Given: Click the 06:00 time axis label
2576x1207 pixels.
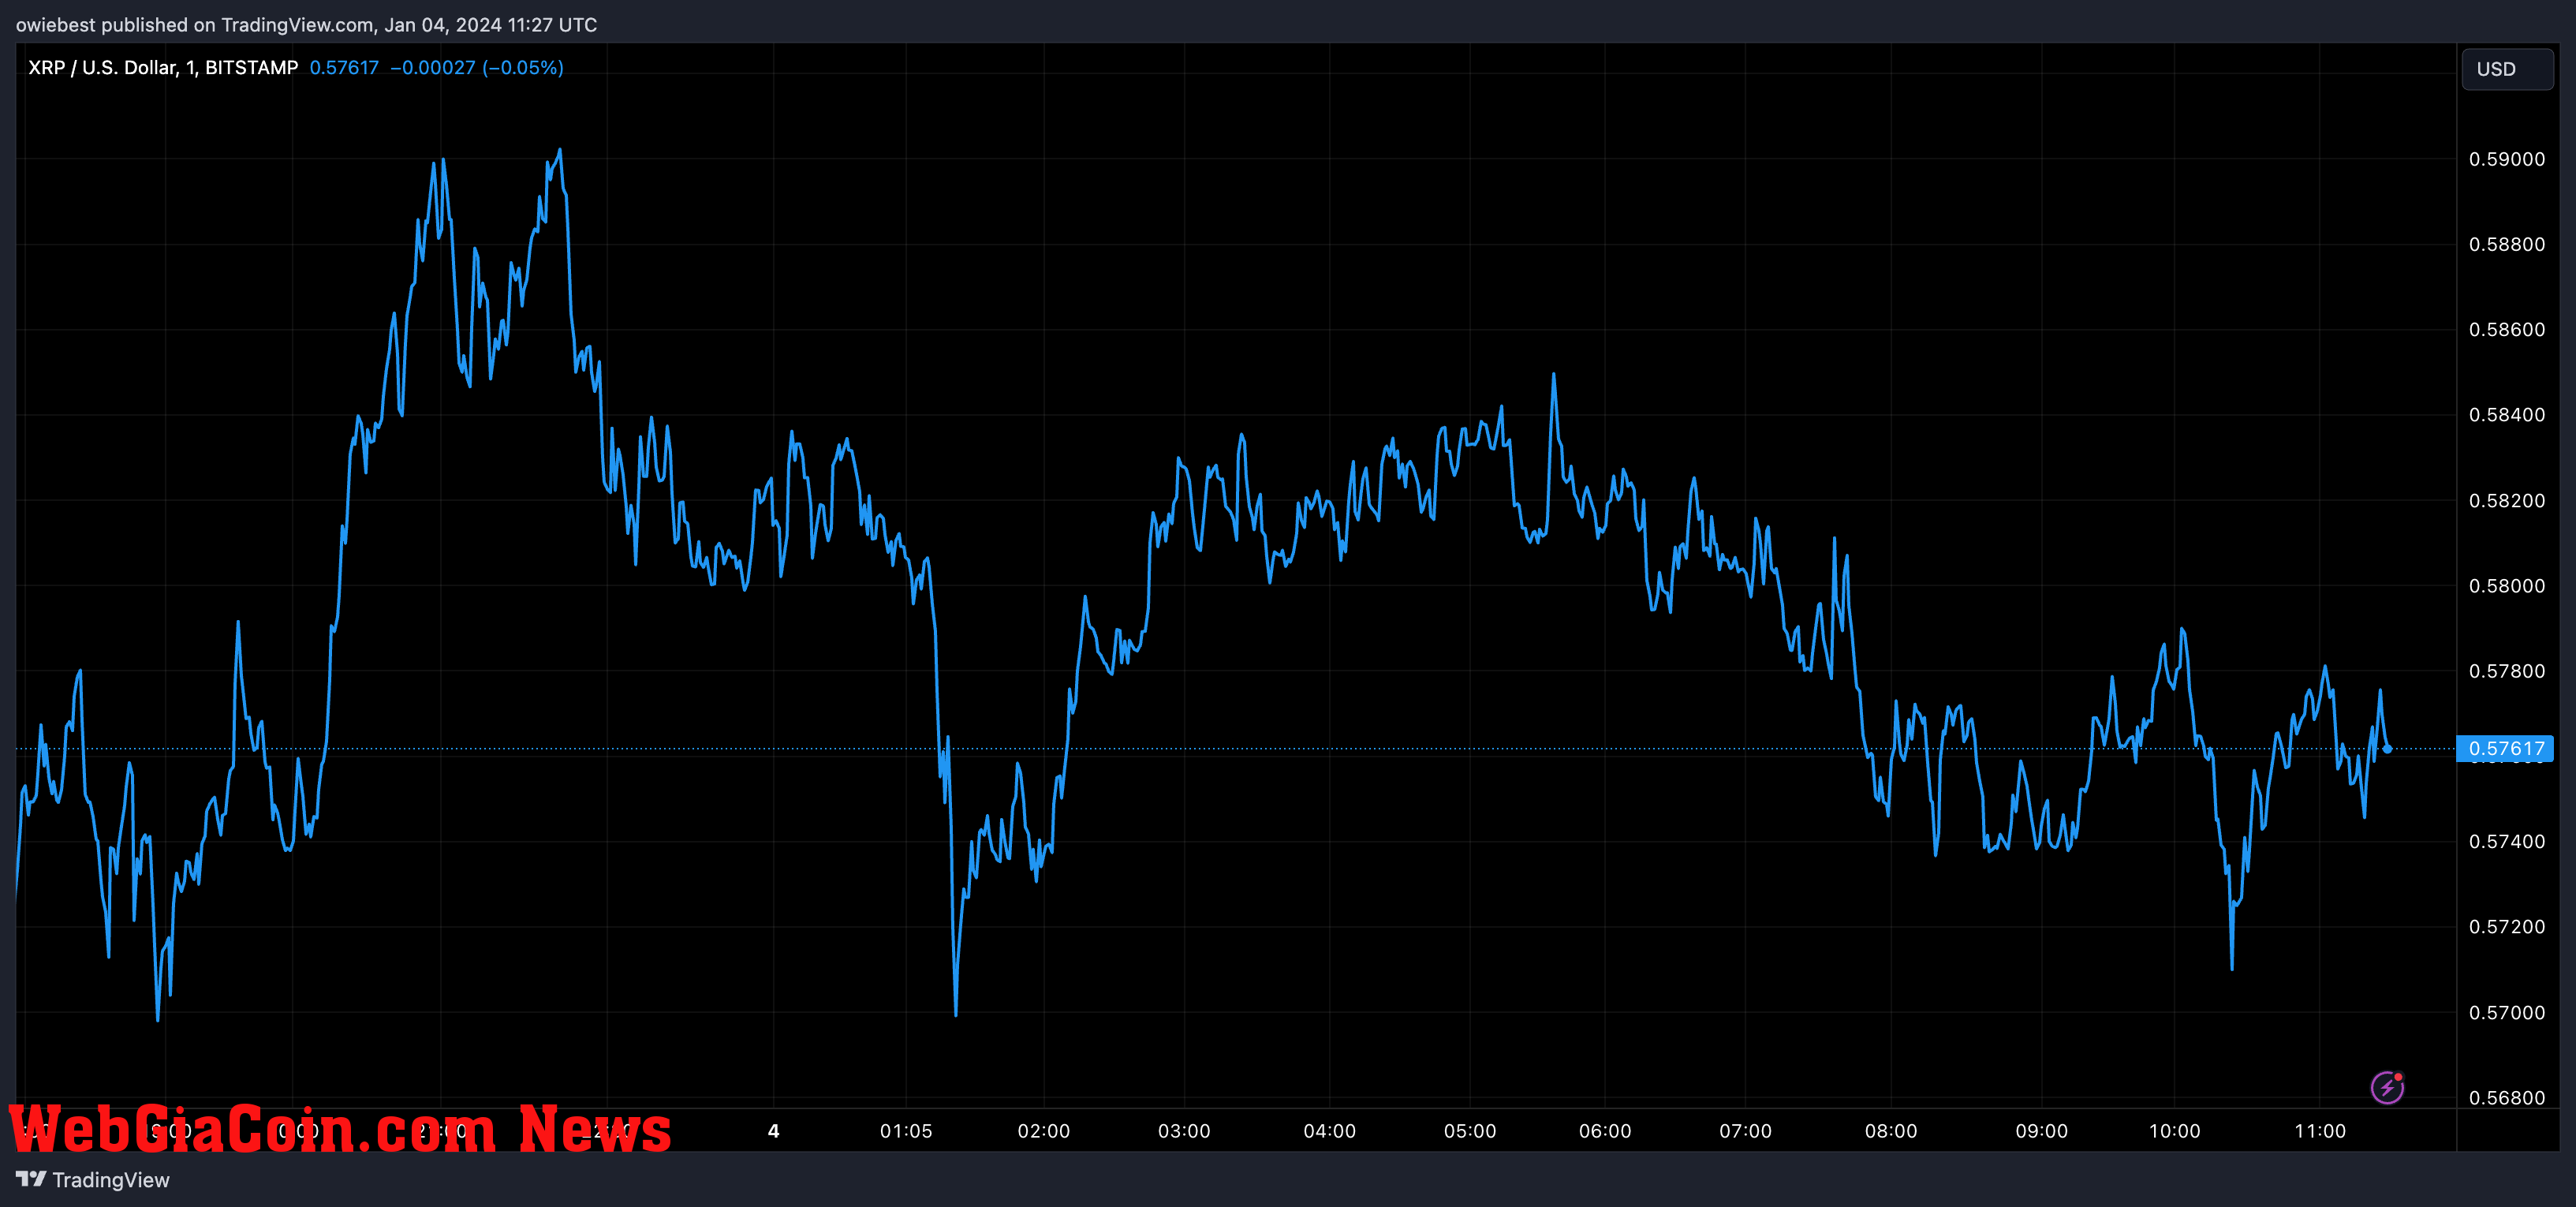Looking at the screenshot, I should point(1605,1131).
